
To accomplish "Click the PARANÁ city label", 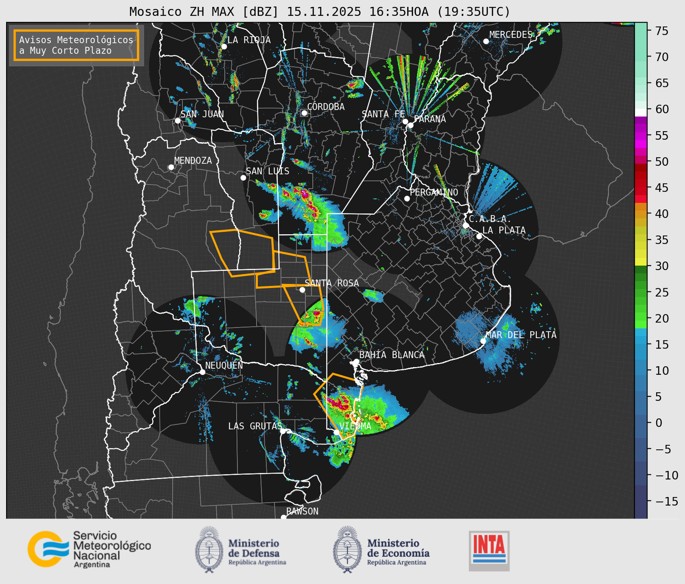I will 430,119.
